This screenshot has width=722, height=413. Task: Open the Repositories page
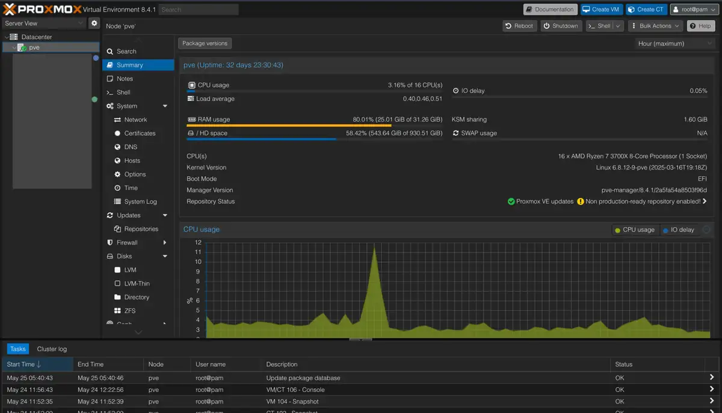(141, 229)
